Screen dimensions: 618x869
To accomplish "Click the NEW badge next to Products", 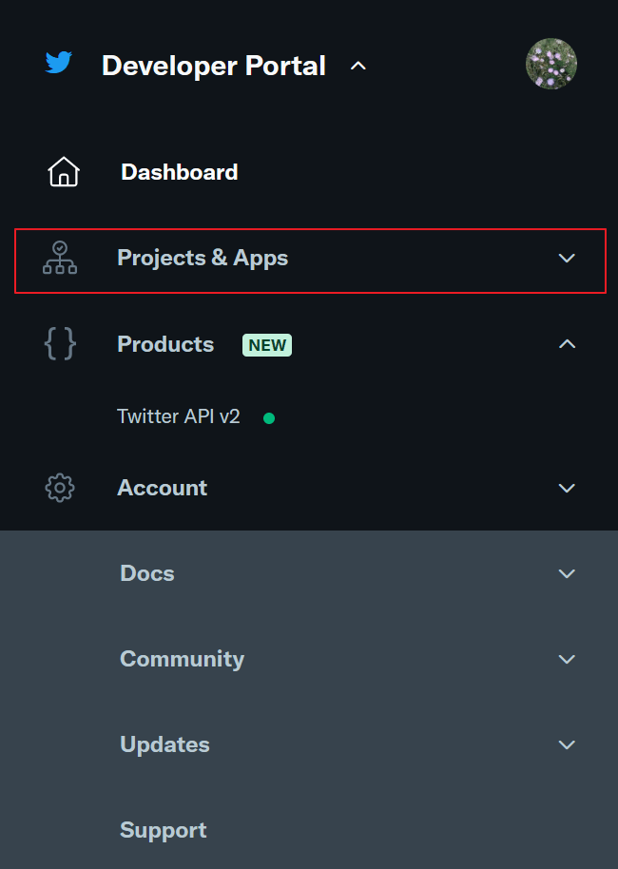I will [x=267, y=345].
